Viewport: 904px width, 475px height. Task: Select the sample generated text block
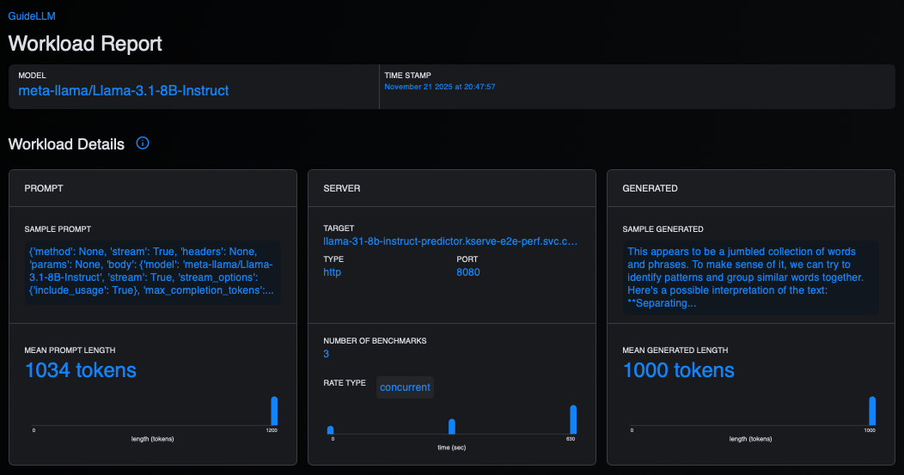(x=750, y=277)
